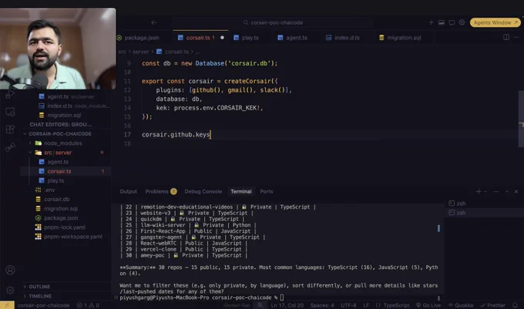
Task: Open migration.sql in the explorer tree
Action: 66,209
